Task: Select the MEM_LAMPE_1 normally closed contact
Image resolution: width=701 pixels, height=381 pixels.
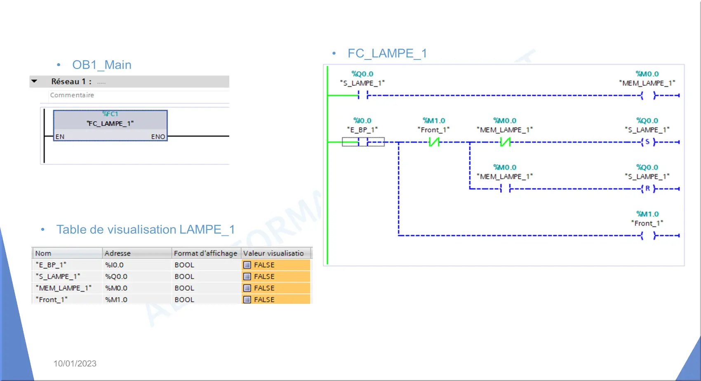Action: [505, 142]
